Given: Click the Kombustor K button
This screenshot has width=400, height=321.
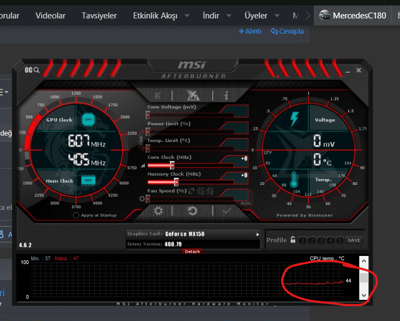Looking at the screenshot, I should [157, 95].
